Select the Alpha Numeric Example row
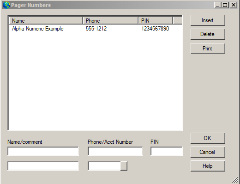The width and height of the screenshot is (240, 184). pos(96,29)
